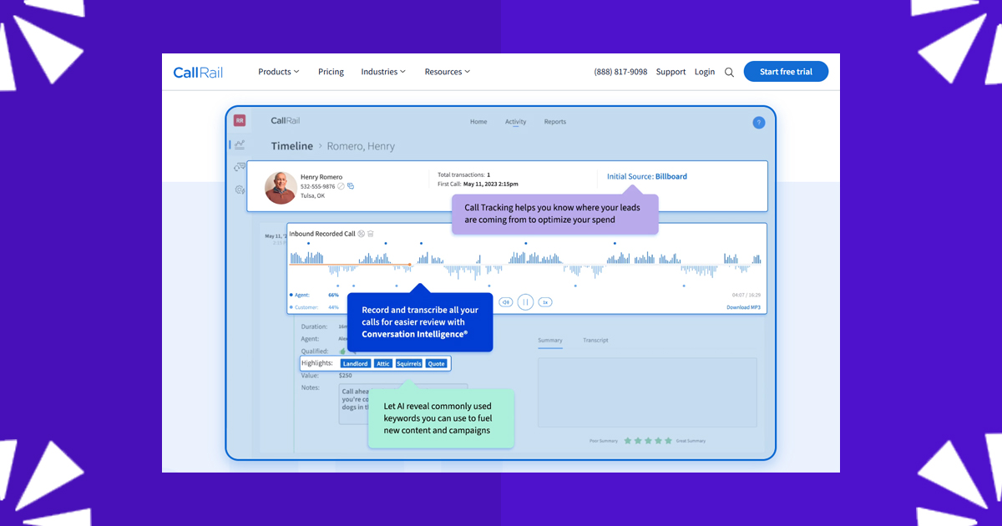Expand the Resources dropdown menu
The width and height of the screenshot is (1002, 526).
tap(447, 72)
